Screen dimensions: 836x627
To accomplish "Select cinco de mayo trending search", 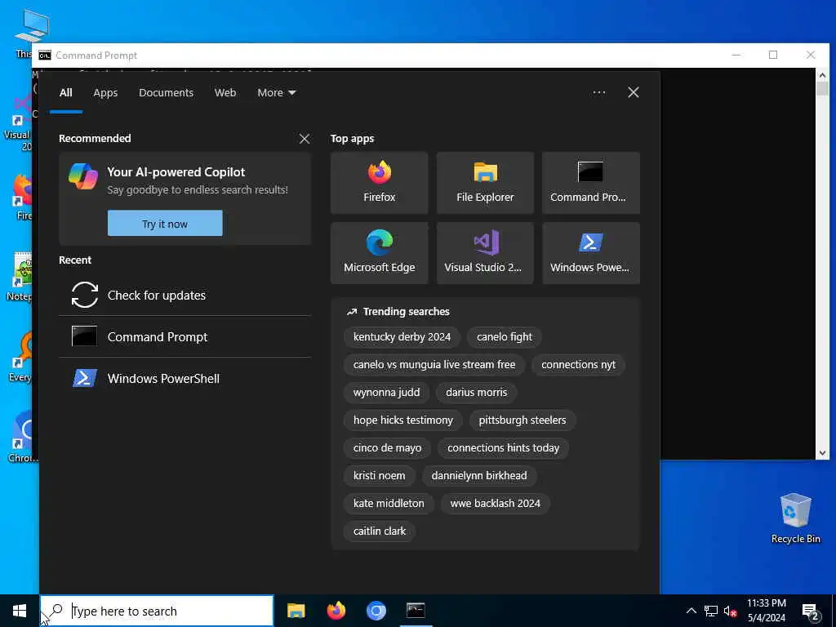I will click(x=387, y=448).
